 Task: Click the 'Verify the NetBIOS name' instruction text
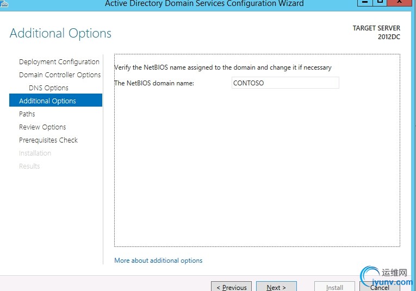click(x=223, y=67)
